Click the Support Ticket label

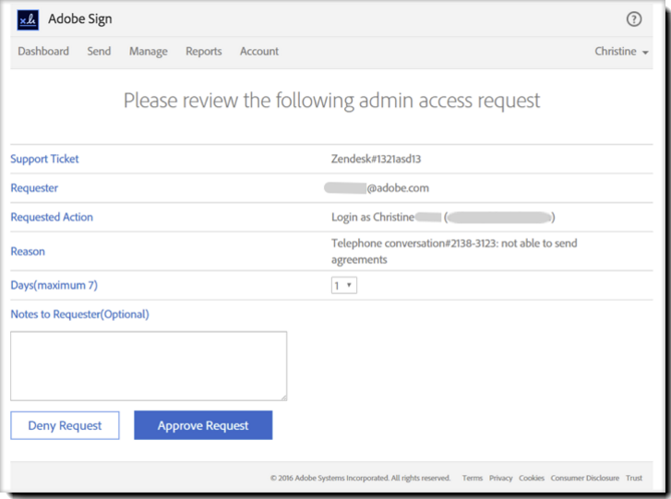[x=44, y=159]
